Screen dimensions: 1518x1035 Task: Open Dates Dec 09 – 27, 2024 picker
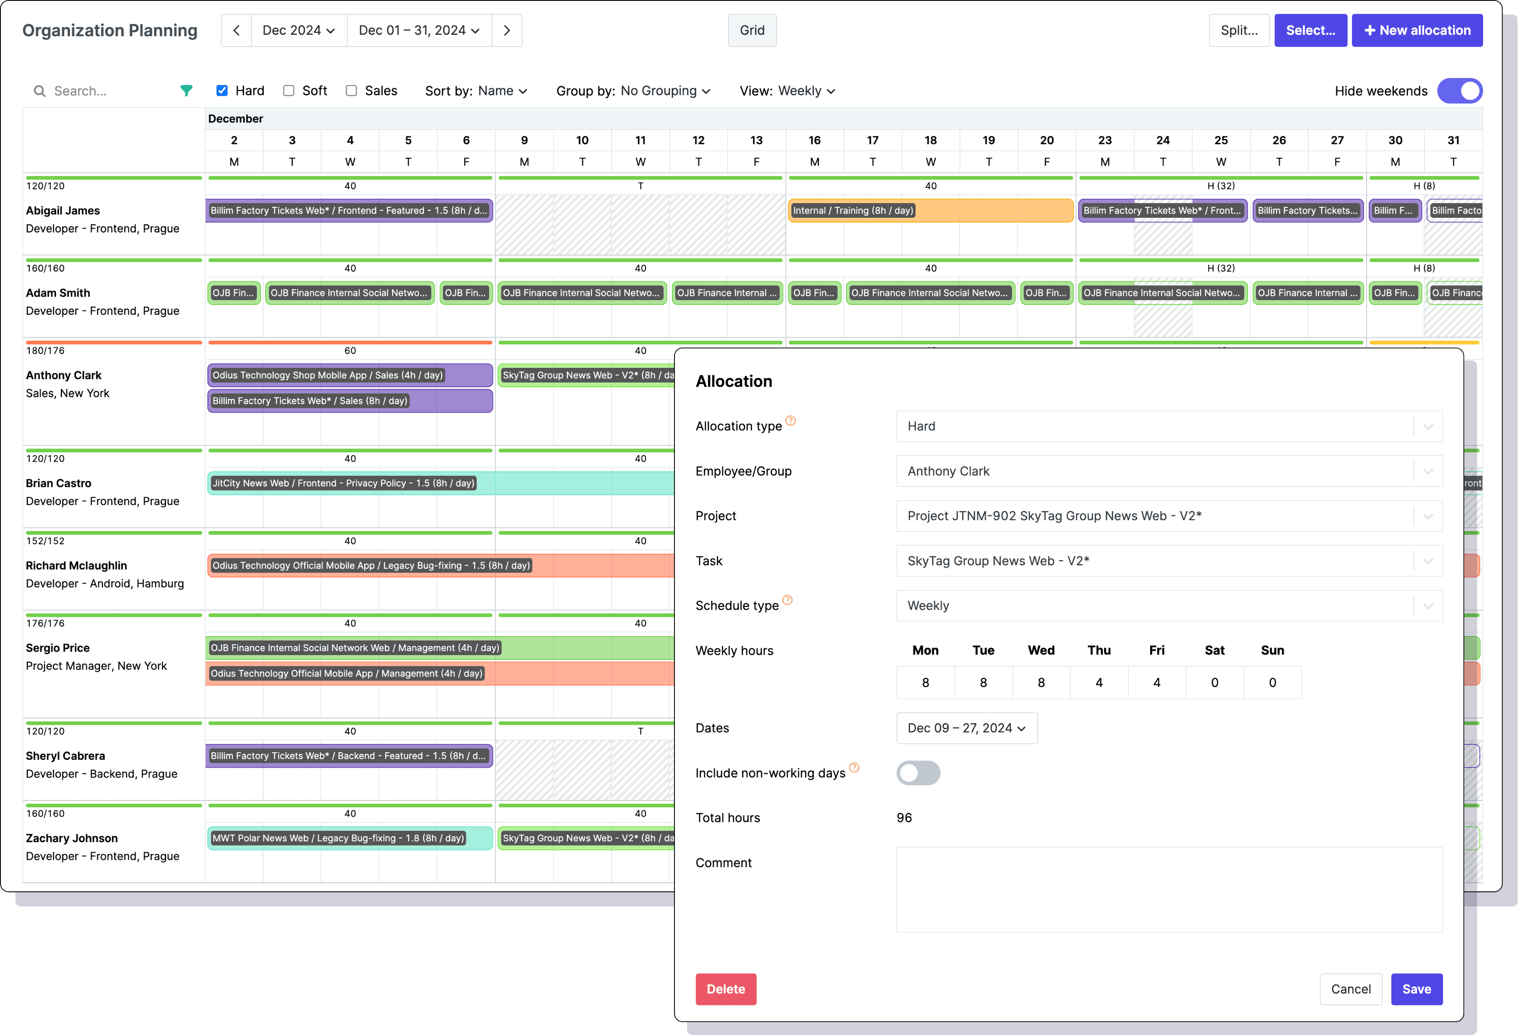click(x=967, y=728)
